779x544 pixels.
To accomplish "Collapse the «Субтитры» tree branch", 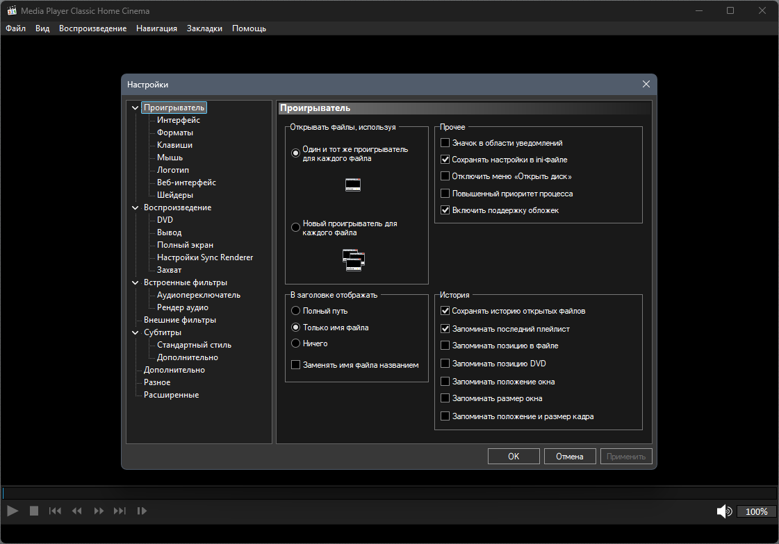I will [x=135, y=333].
